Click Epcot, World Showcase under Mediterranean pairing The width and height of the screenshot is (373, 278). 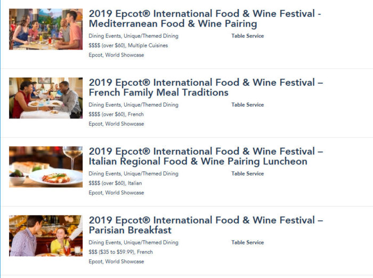[x=116, y=55]
